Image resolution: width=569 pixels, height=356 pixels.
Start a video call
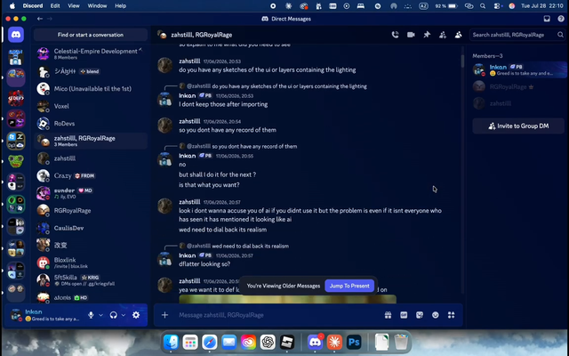click(x=411, y=35)
